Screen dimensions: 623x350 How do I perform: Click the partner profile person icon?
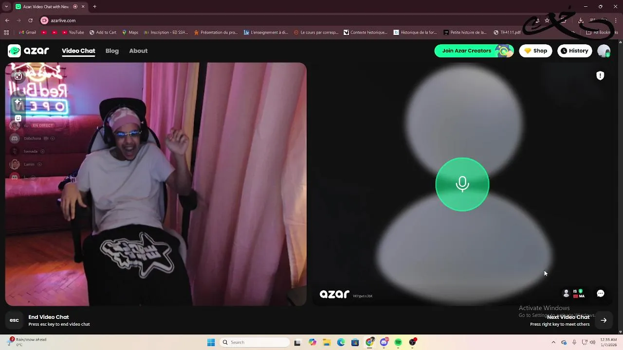pos(566,293)
